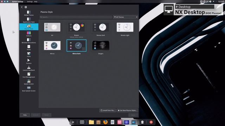
Task: Open the play-arrow launcher in dock
Action: [73, 122]
